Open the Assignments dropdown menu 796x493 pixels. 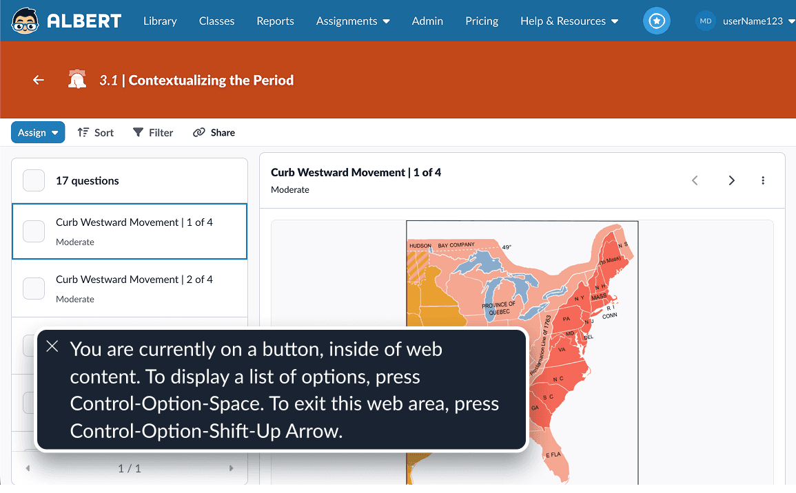click(353, 21)
